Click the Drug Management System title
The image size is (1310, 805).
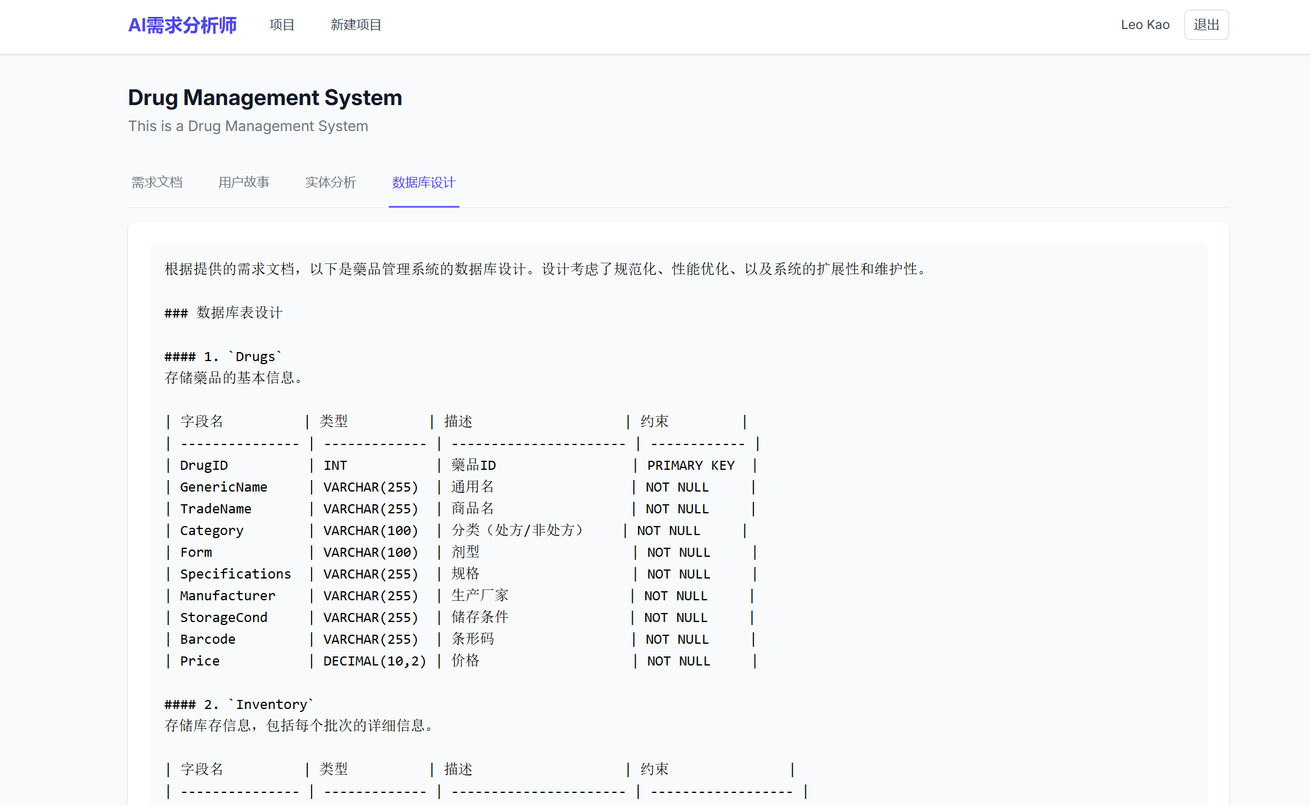coord(265,98)
